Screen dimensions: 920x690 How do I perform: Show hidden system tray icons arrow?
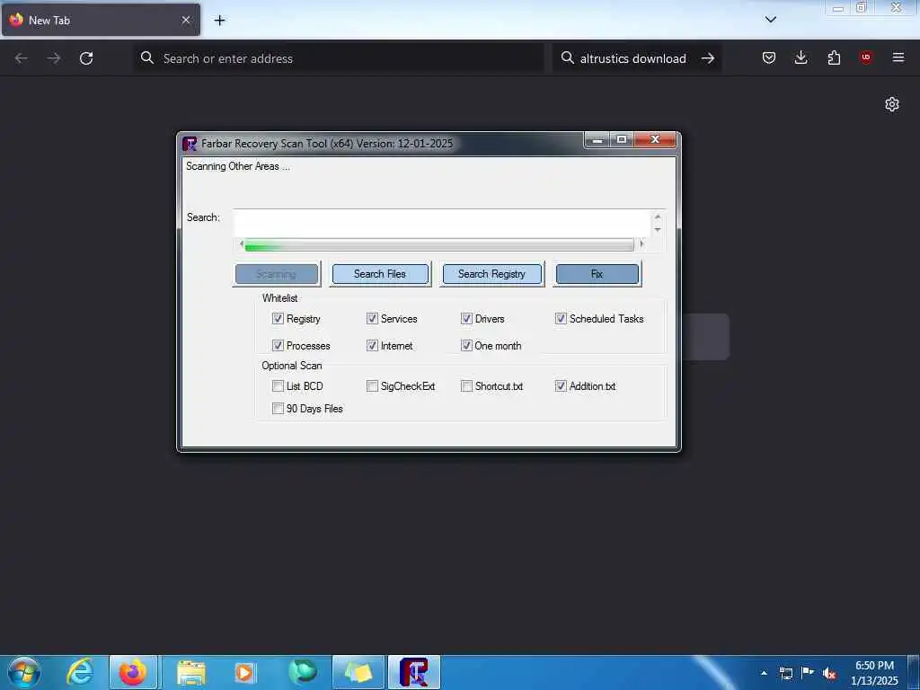[x=764, y=673]
